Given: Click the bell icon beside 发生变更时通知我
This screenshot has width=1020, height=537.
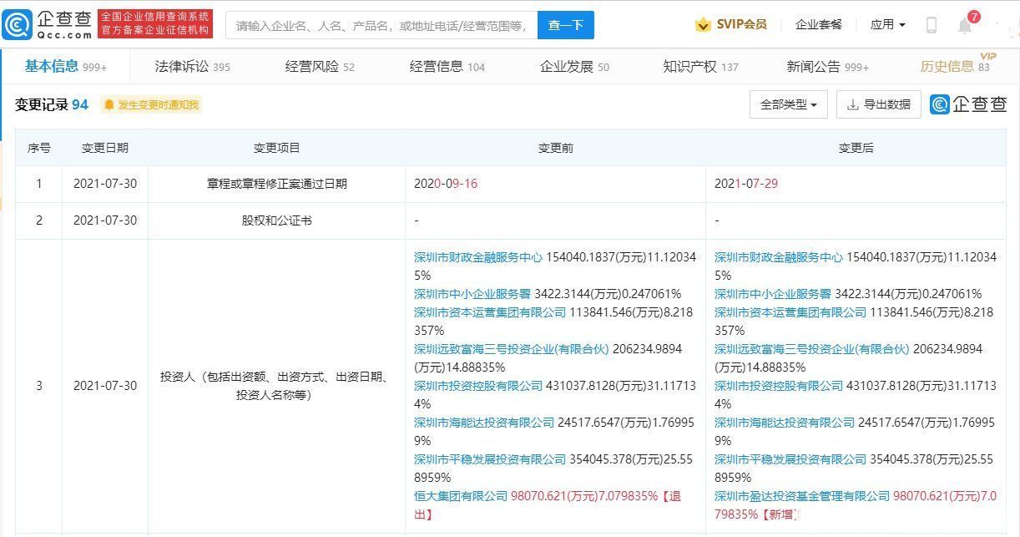Looking at the screenshot, I should (108, 105).
